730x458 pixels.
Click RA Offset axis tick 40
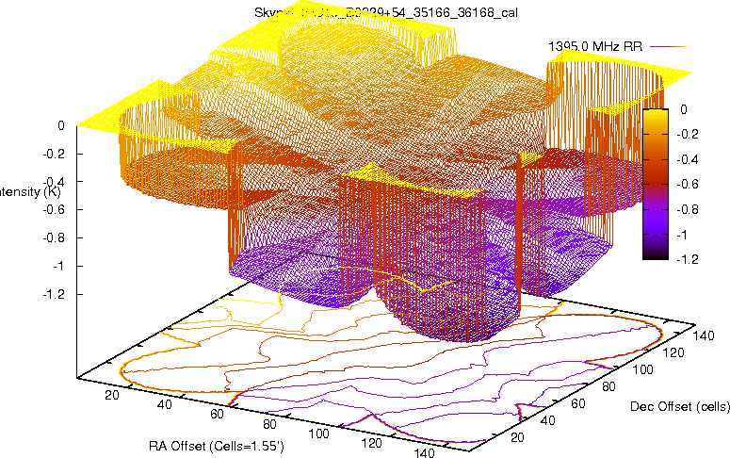164,404
